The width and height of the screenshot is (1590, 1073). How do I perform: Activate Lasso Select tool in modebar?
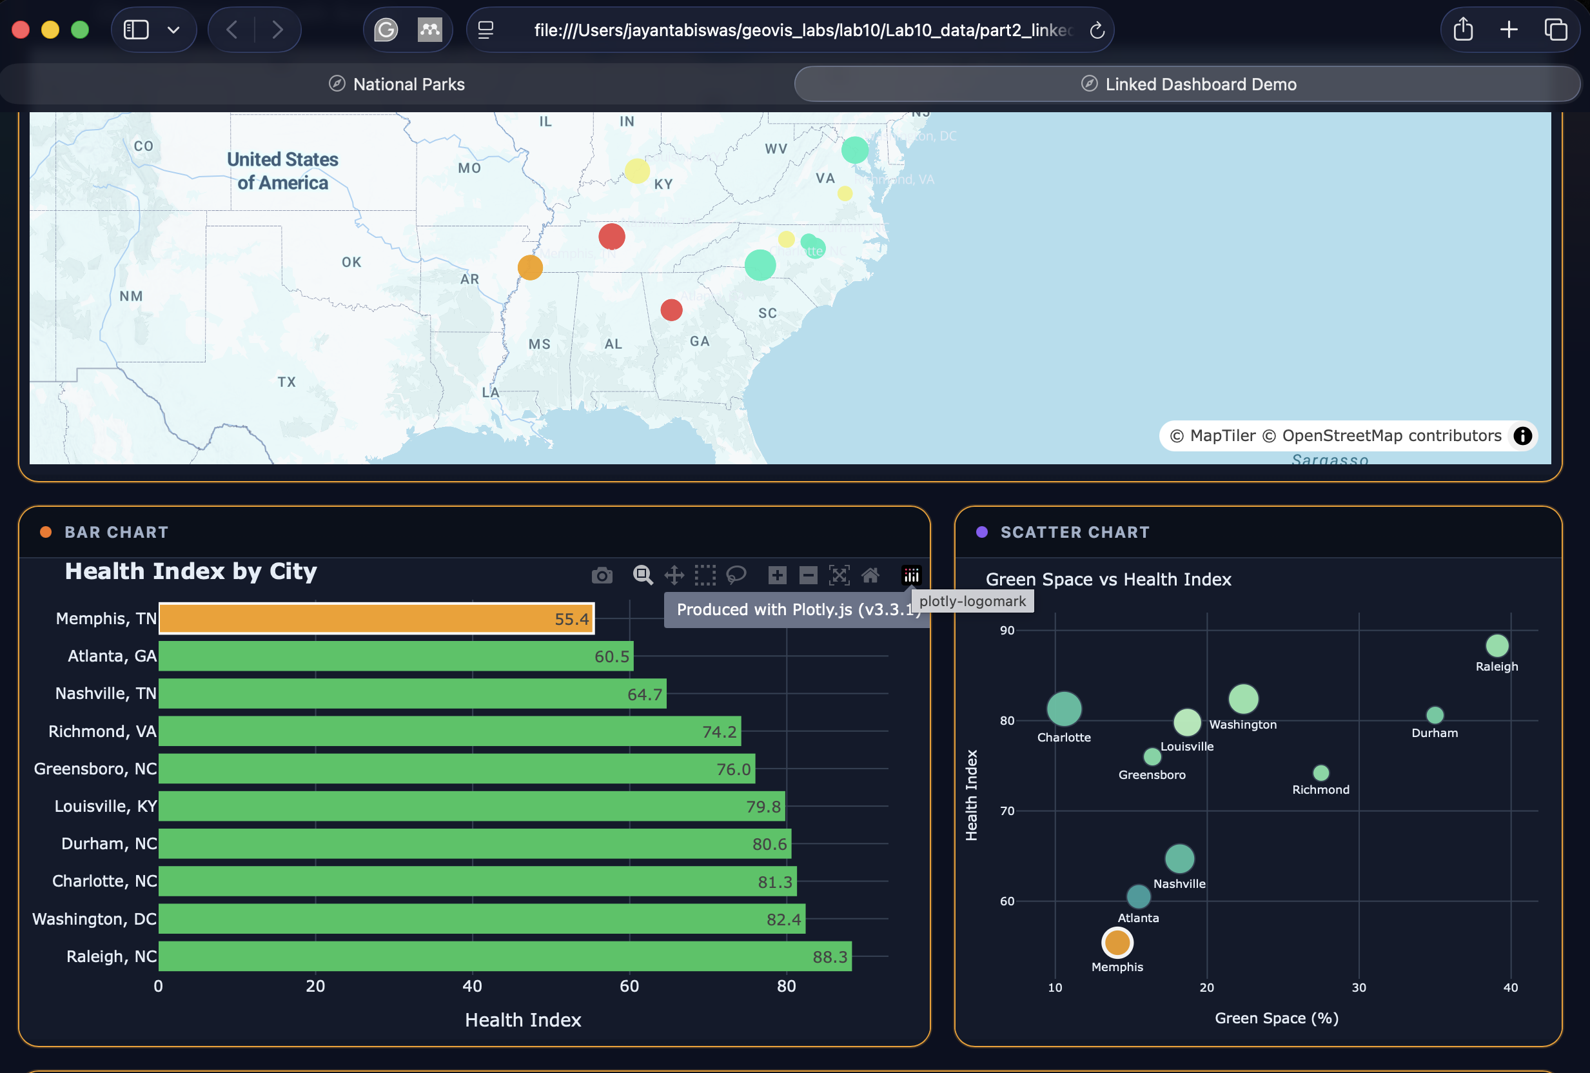(736, 575)
